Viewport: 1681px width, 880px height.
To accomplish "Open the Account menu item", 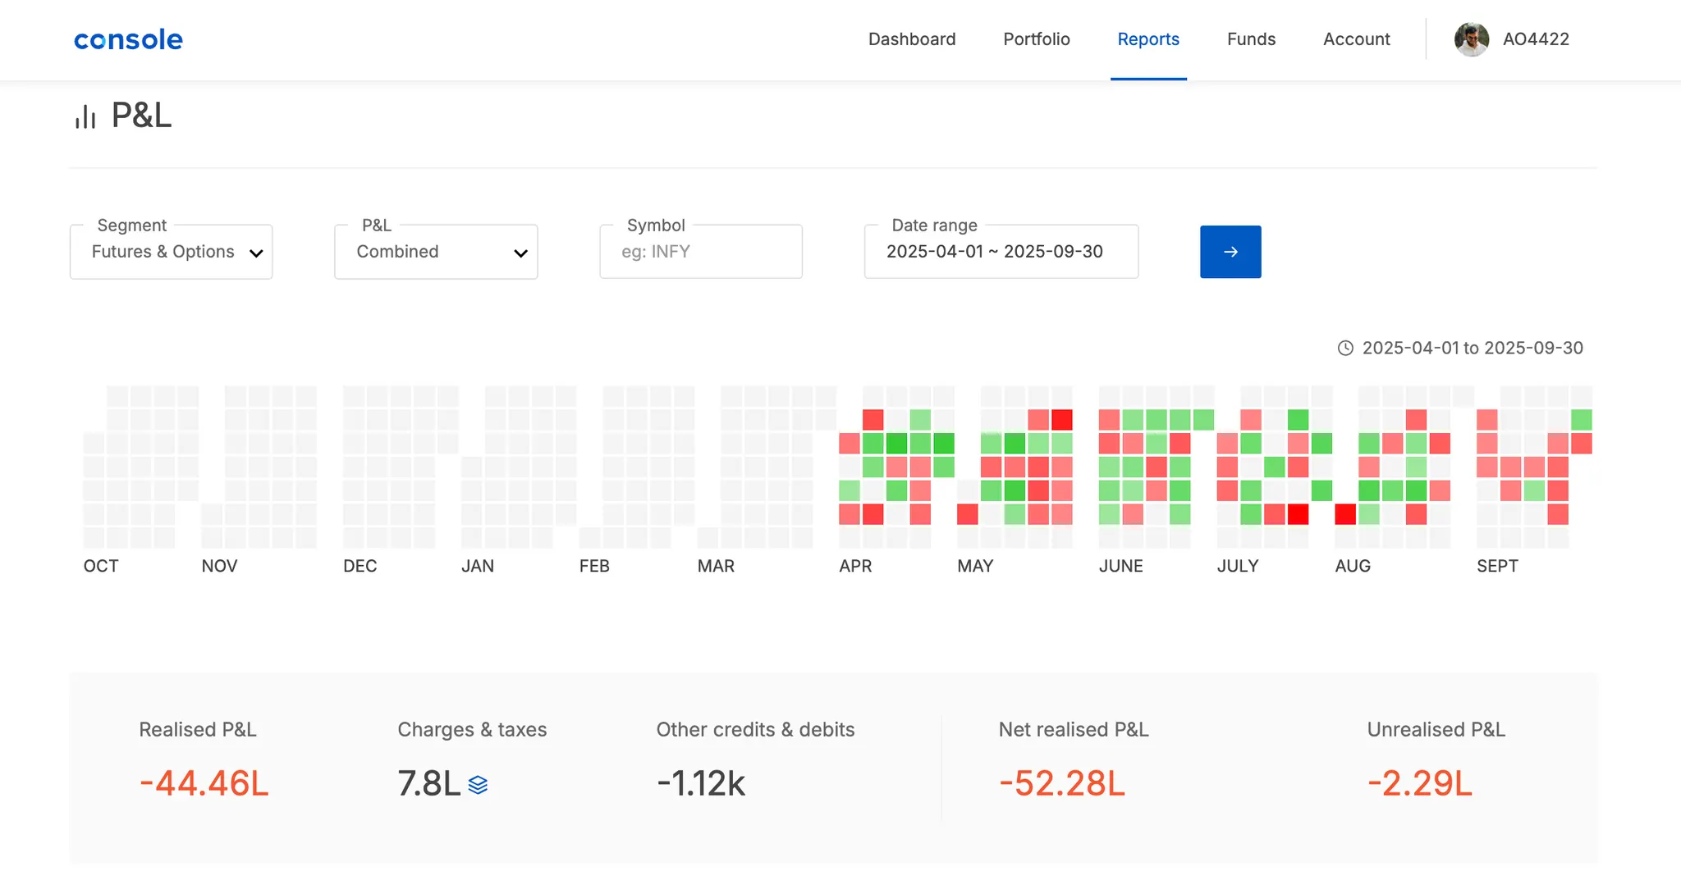I will tap(1356, 39).
